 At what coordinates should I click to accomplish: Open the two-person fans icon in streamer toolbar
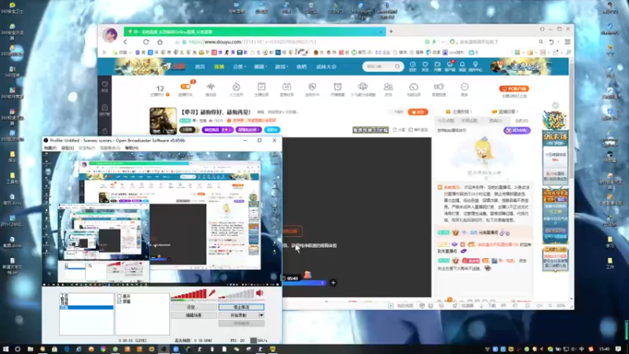tap(388, 87)
